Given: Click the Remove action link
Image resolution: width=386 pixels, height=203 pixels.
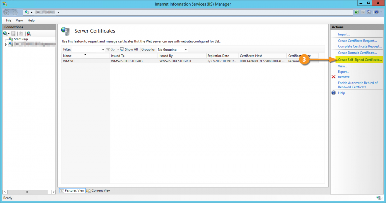Looking at the screenshot, I should 344,77.
